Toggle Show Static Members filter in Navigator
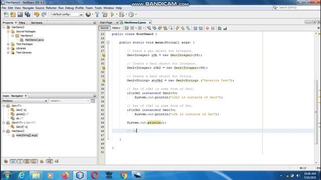This screenshot has height=180, width=321. [x=20, y=161]
